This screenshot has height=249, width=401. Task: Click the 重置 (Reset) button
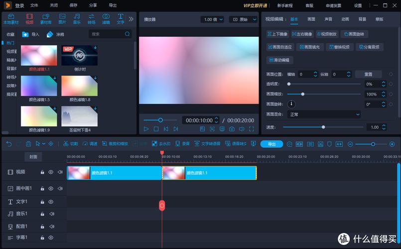click(368, 74)
